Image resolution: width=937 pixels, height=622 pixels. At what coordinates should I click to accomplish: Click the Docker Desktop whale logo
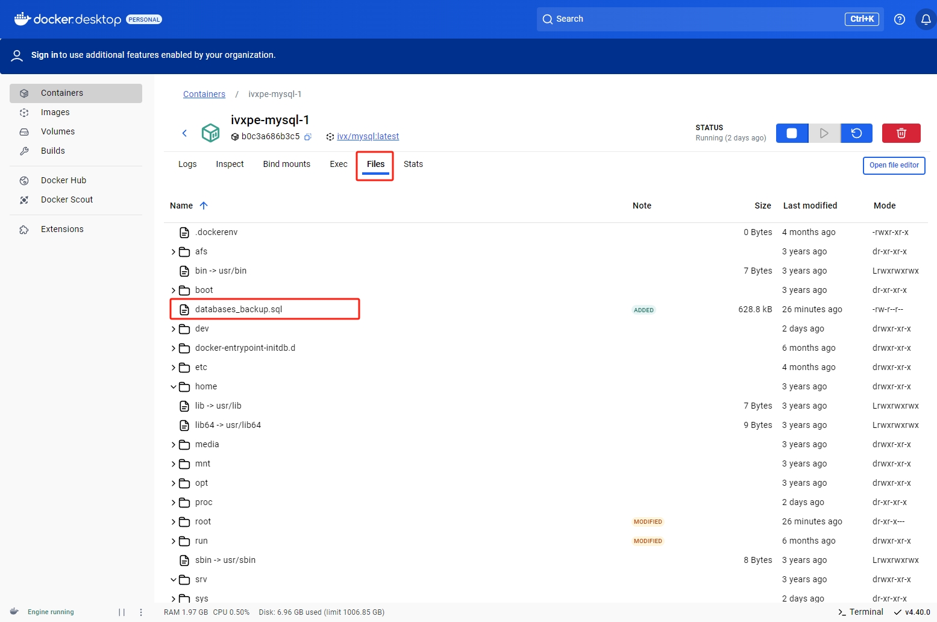pos(22,19)
